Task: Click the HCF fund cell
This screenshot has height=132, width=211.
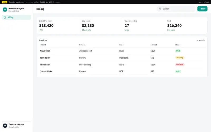Action: pyautogui.click(x=121, y=71)
